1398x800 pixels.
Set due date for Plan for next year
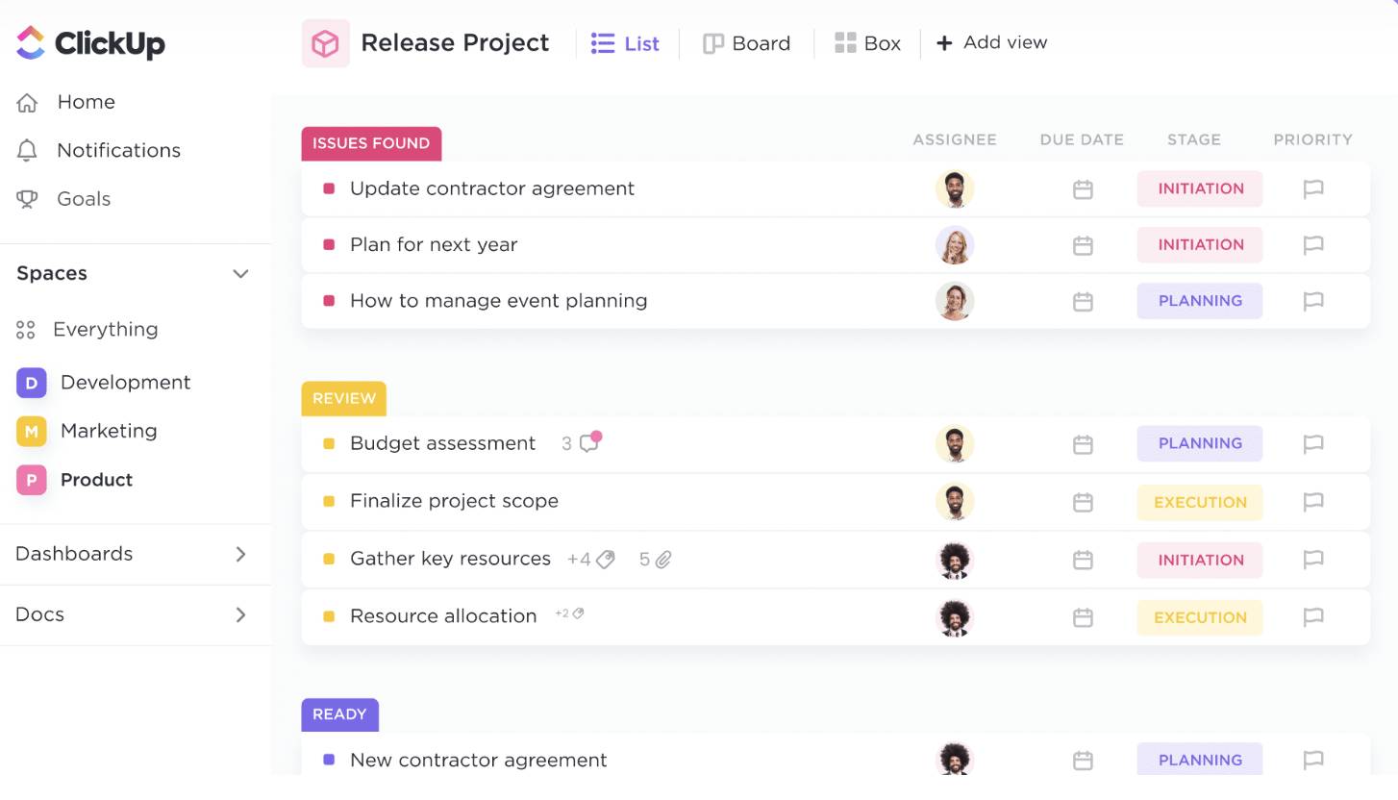pyautogui.click(x=1083, y=245)
